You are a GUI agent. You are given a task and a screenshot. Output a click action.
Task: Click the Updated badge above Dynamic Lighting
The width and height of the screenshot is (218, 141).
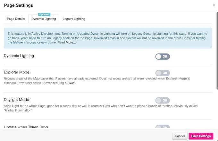(x=44, y=14)
